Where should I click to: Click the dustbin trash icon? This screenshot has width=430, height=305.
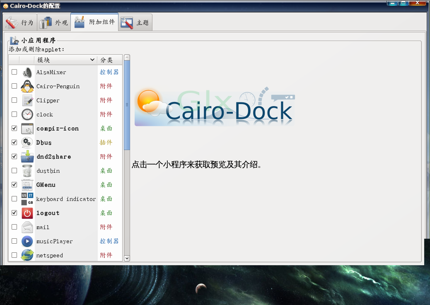click(x=27, y=171)
